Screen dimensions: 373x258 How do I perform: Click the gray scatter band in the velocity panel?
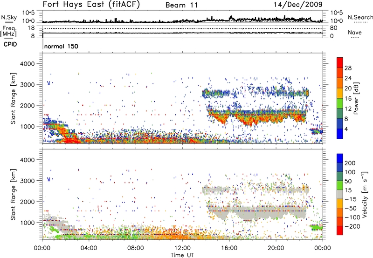257,213
